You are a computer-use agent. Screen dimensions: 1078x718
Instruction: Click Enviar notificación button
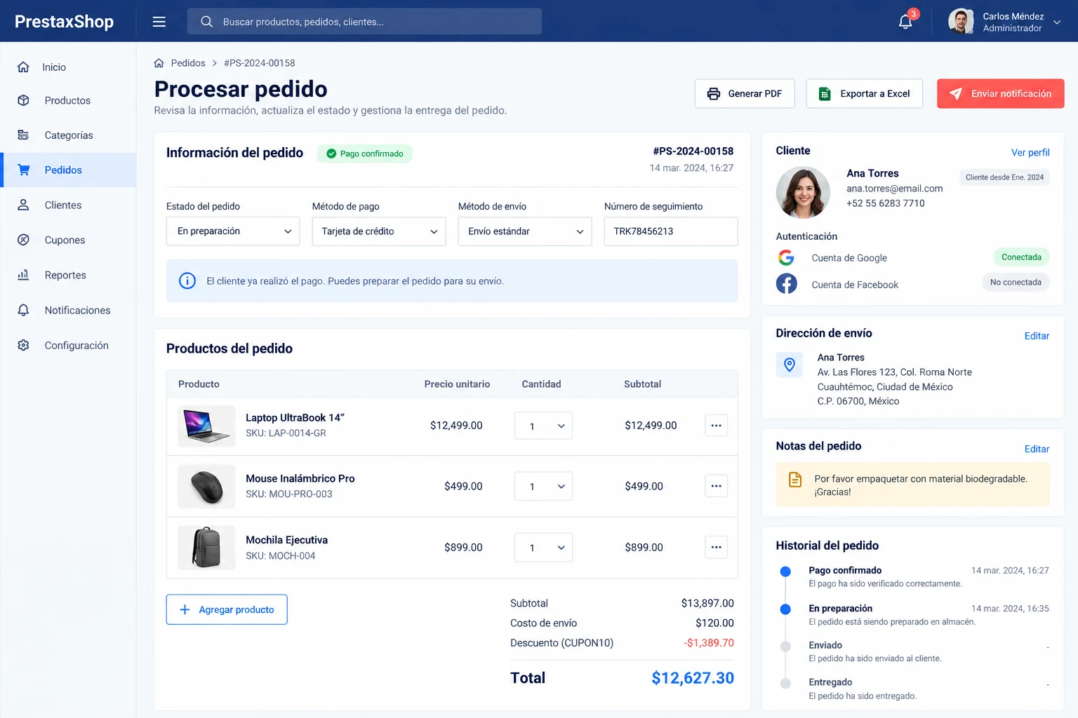[1001, 93]
